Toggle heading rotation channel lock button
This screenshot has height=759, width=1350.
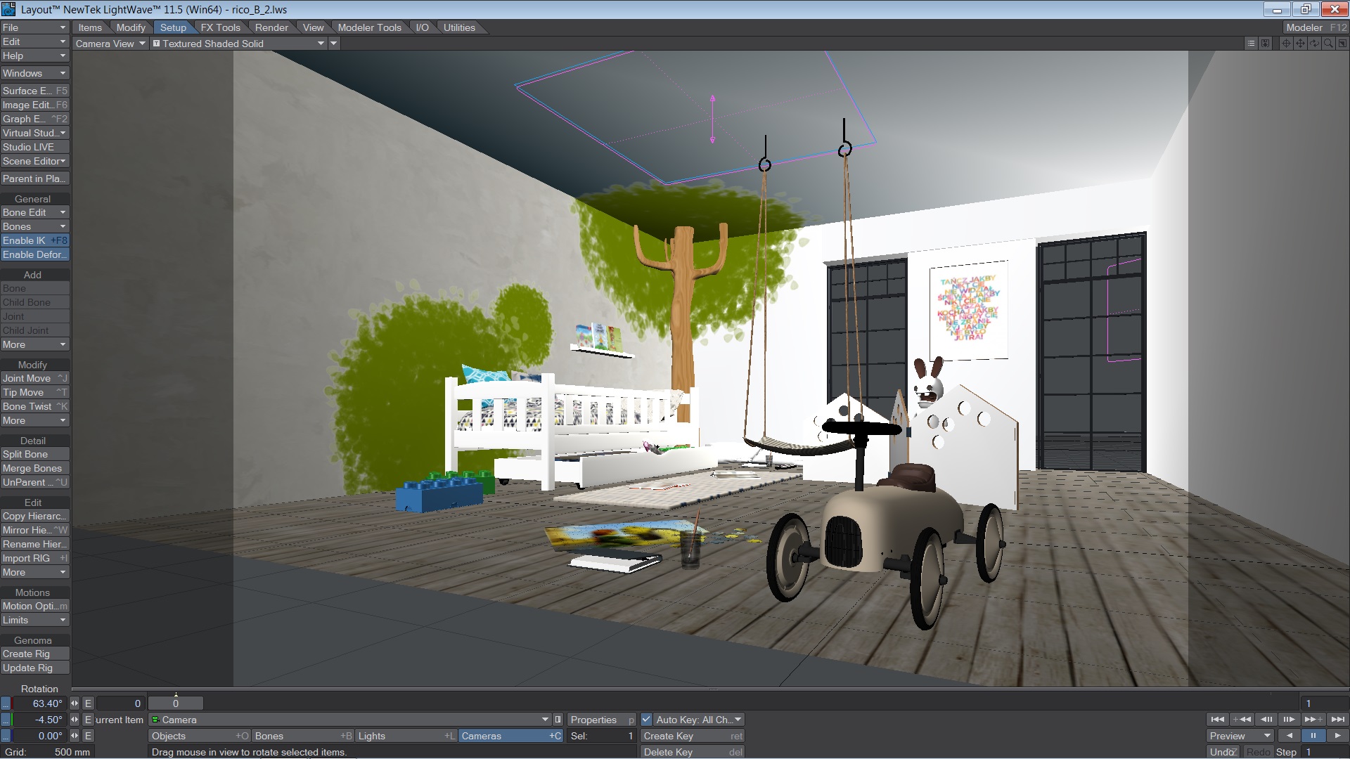pyautogui.click(x=6, y=703)
